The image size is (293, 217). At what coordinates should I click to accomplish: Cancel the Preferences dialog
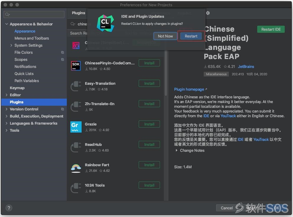point(227,208)
